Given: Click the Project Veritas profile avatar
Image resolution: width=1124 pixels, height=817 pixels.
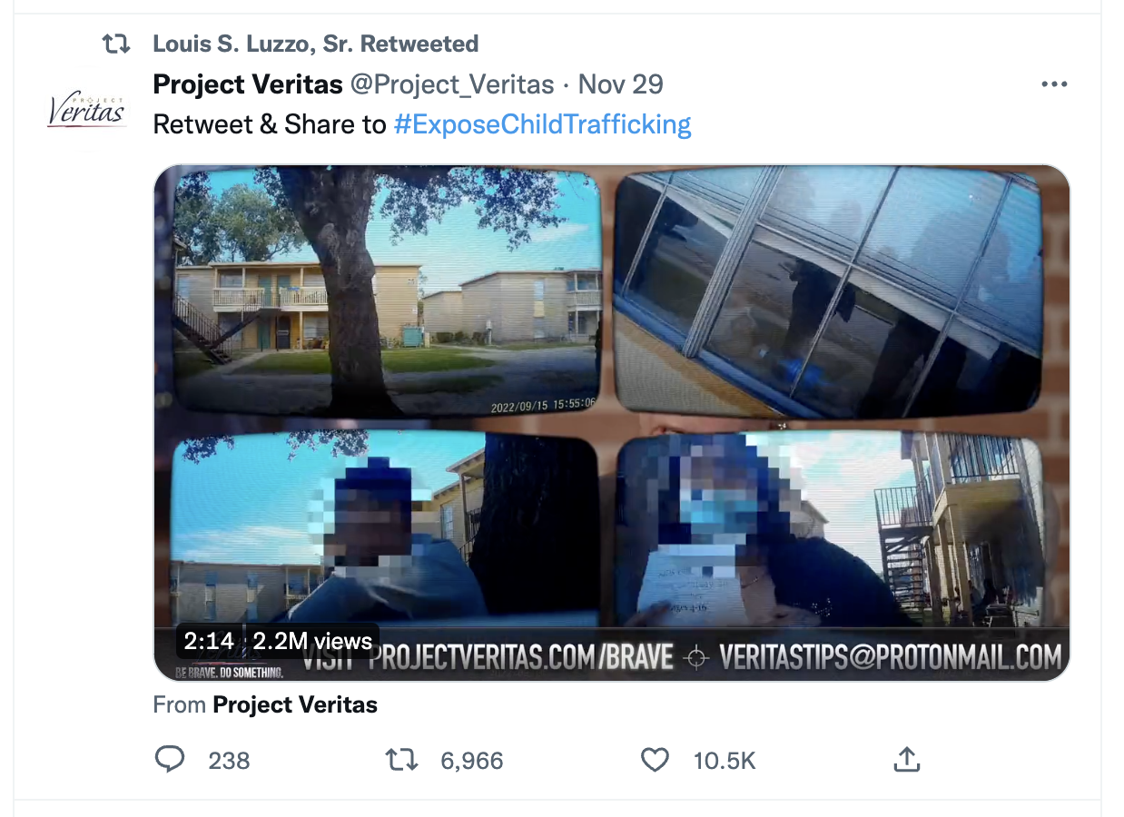Looking at the screenshot, I should tap(87, 110).
